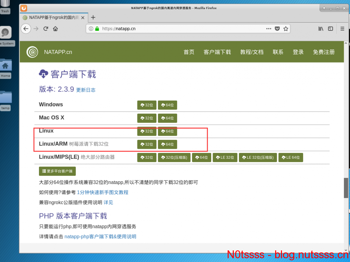The width and height of the screenshot is (350, 262).
Task: Download Linux/MIPS 32位(压缩版) client
Action: [x=174, y=157]
